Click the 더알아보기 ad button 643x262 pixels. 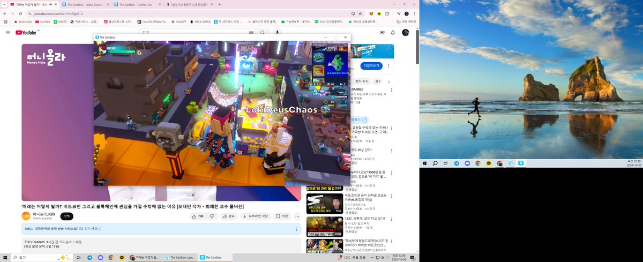pyautogui.click(x=371, y=65)
